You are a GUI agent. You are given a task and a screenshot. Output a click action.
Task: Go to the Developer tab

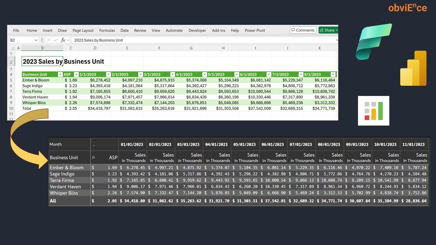click(x=197, y=30)
